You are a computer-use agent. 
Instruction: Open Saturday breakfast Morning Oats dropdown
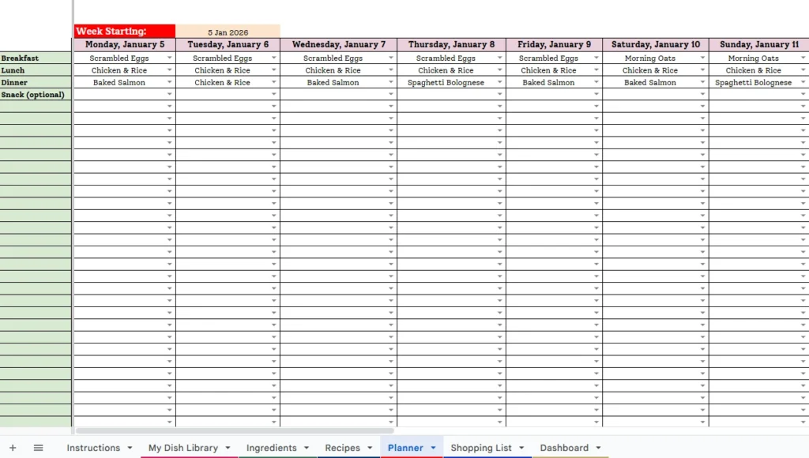[x=702, y=58]
